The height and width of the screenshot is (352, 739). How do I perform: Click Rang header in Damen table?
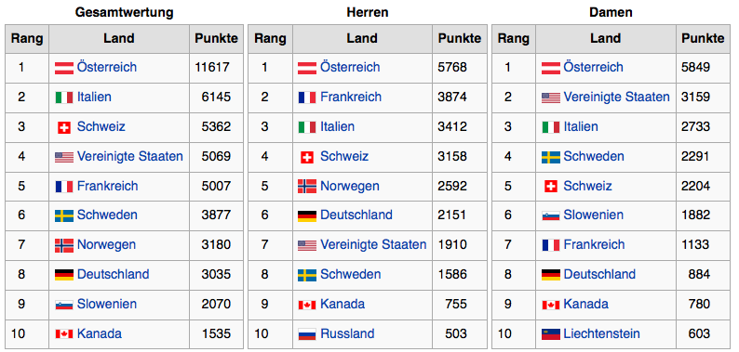coord(514,39)
